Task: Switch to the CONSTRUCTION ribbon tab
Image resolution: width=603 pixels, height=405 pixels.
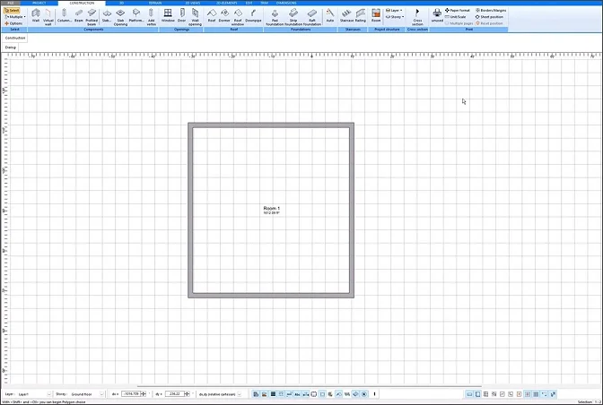Action: coord(82,3)
